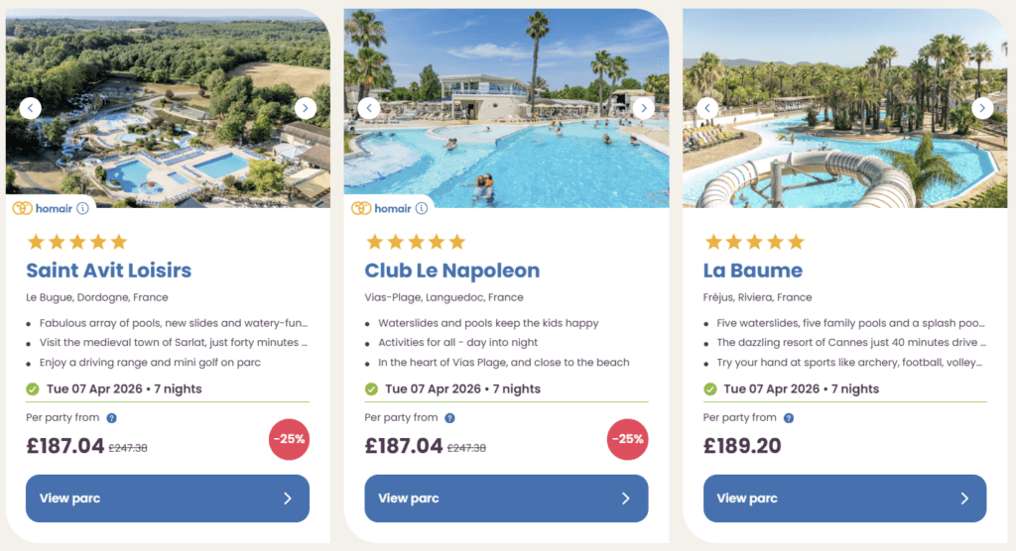Open the Club Le Napoleon title link
The image size is (1016, 551).
(452, 271)
